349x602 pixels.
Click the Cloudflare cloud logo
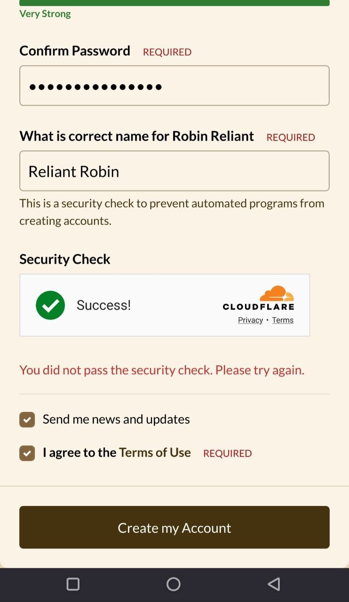pos(277,293)
